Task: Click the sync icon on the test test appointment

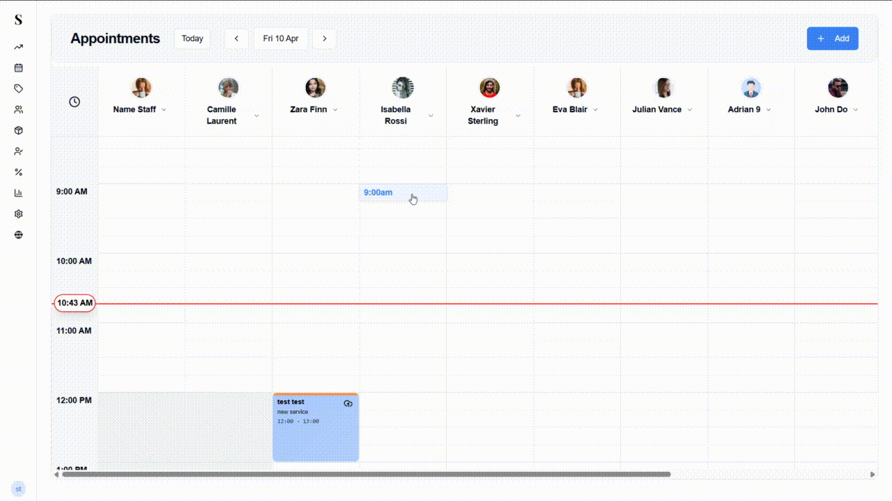Action: [348, 404]
